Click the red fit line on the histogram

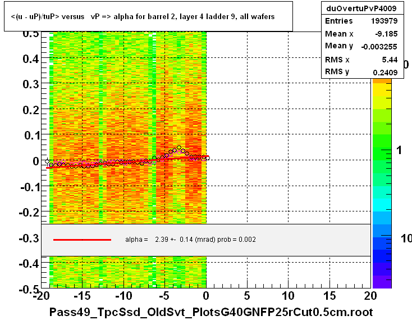(127, 162)
